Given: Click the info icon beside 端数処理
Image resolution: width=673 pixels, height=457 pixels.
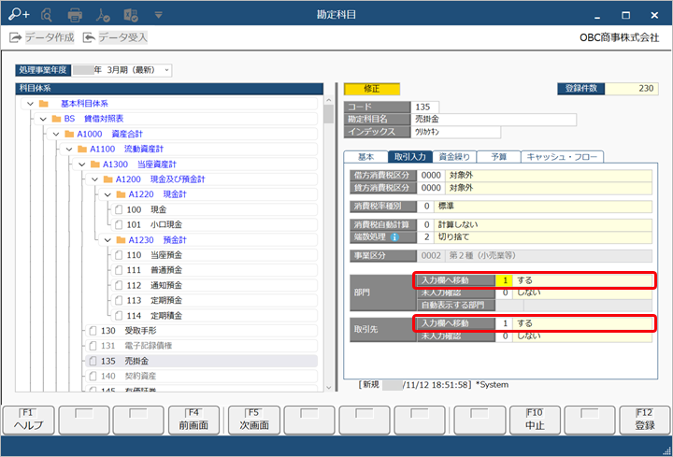Looking at the screenshot, I should point(394,236).
